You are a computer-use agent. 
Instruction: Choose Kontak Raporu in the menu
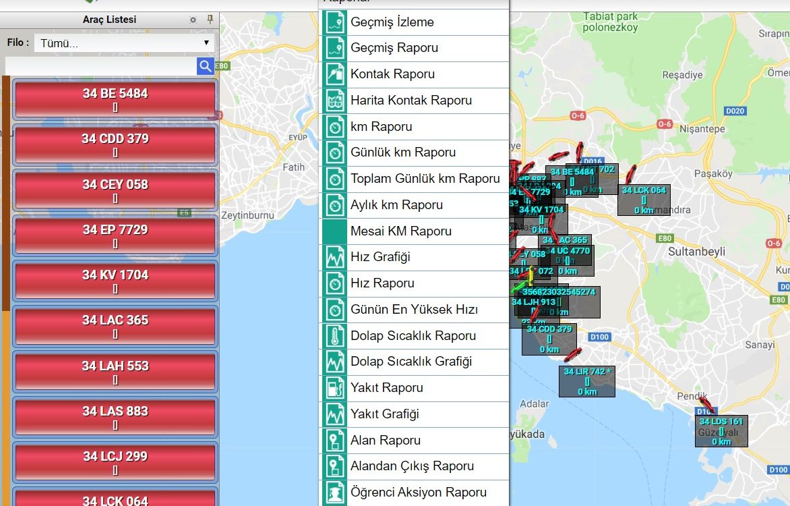click(x=414, y=75)
